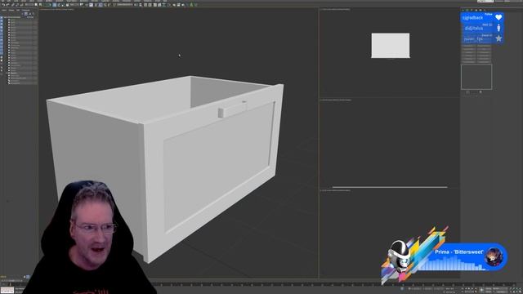Click the Zoom viewport navigation icon
523x294 pixels.
point(510,288)
